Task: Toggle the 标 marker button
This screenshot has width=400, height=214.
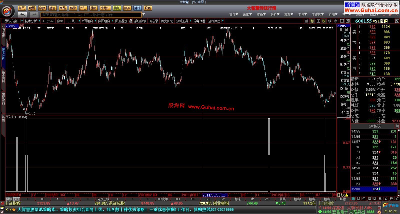Action: 312,21
